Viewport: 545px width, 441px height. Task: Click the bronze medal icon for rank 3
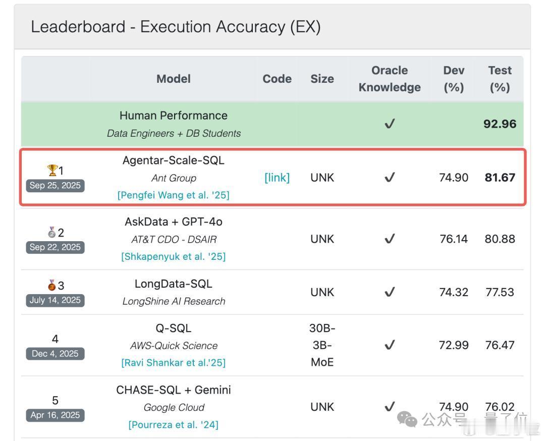click(x=52, y=285)
